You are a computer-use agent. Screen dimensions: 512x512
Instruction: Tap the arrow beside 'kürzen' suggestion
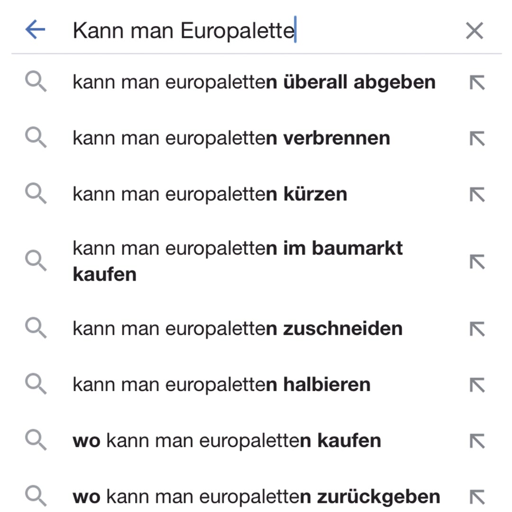(477, 195)
